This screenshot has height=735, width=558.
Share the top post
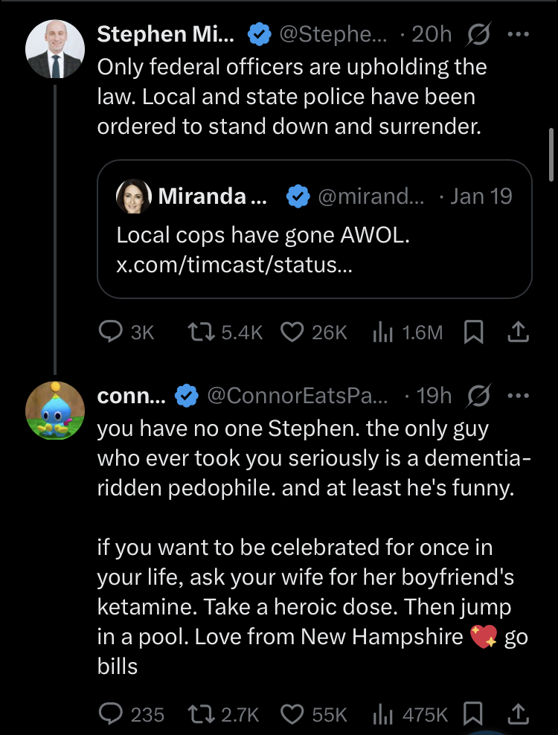519,333
